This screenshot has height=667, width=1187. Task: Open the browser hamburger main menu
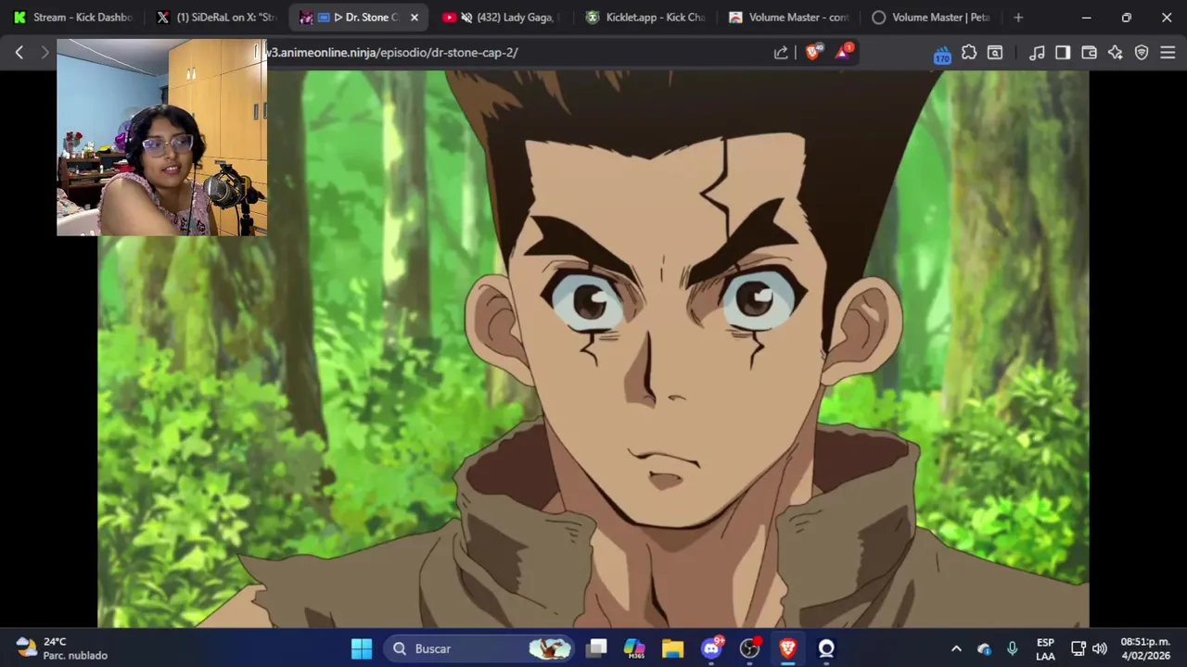[x=1168, y=53]
